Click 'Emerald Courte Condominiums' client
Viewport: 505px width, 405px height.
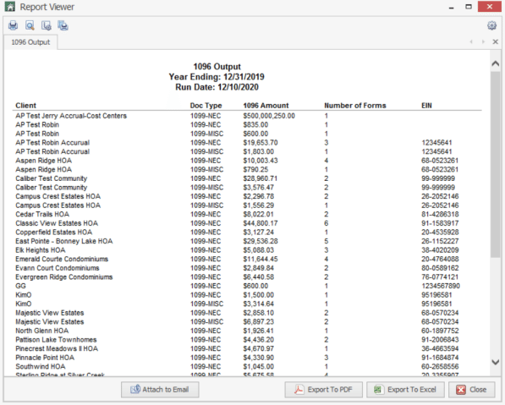click(x=62, y=260)
